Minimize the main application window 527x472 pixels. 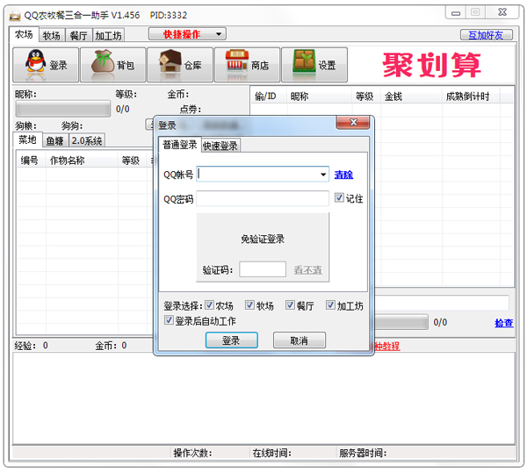click(455, 13)
